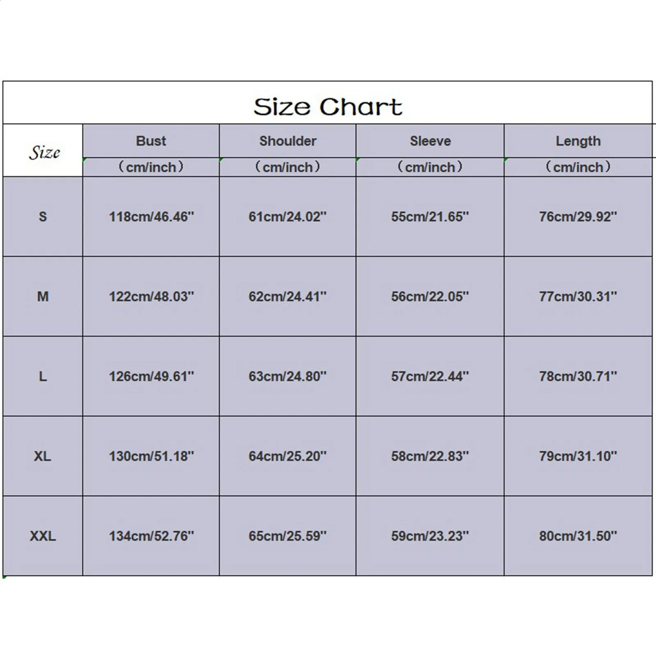
Task: Click the italic Size header cell
Action: click(x=43, y=150)
